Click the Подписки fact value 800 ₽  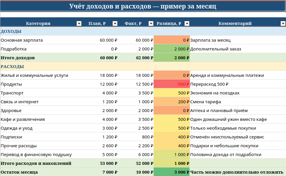136,137
